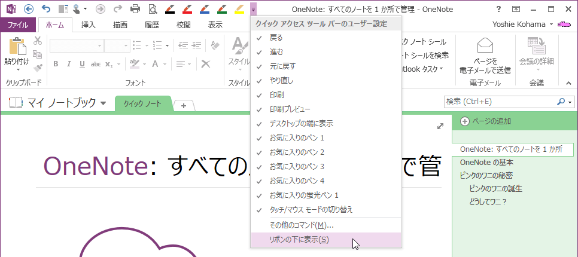Click the Increase Indent icon
This screenshot has width=578, height=257.
[196, 45]
